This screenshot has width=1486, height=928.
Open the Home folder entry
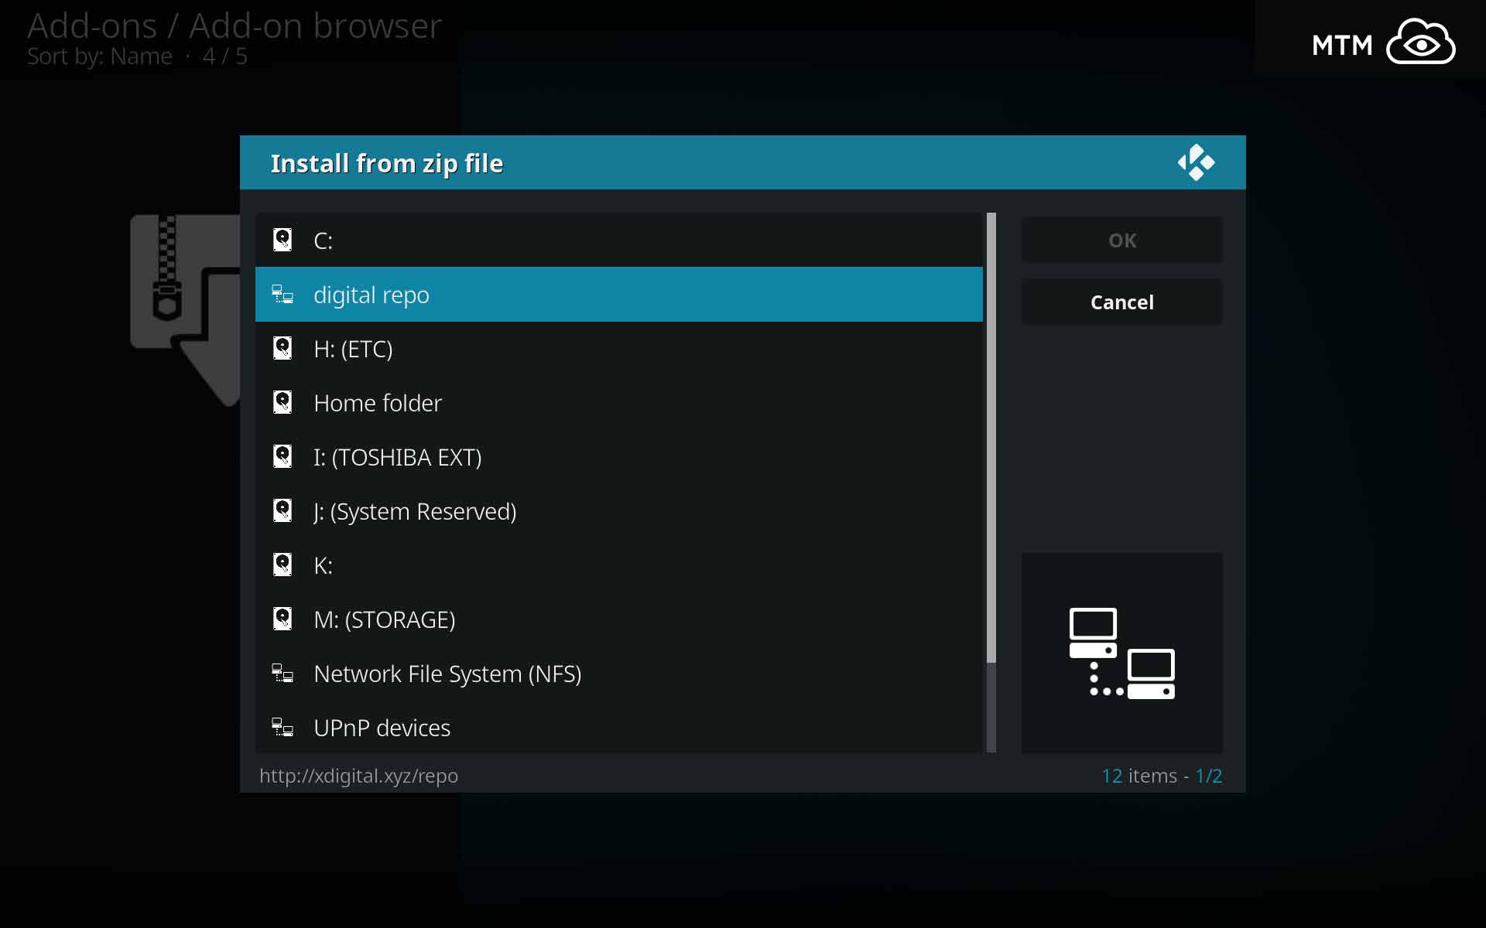[619, 402]
